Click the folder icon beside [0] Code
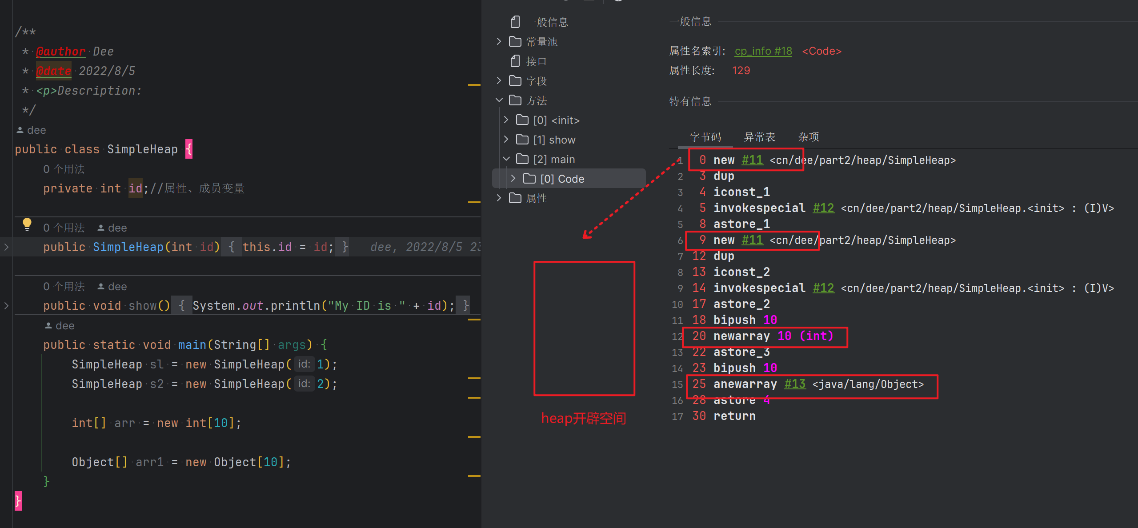Image resolution: width=1138 pixels, height=528 pixels. pos(529,178)
